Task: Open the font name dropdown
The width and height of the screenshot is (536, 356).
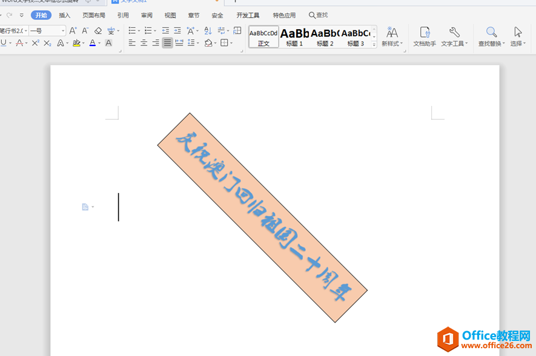Action: pos(26,31)
